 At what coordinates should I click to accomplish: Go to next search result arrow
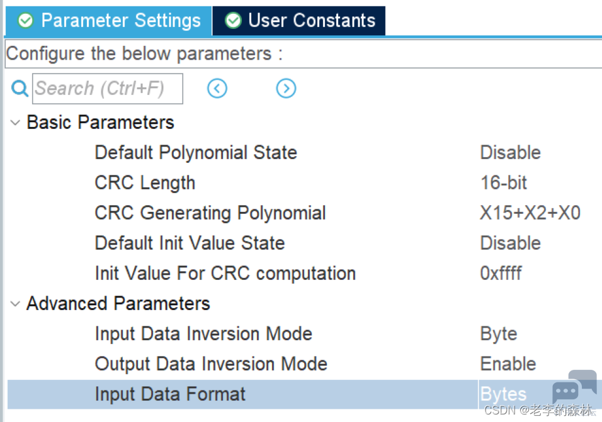click(x=286, y=89)
